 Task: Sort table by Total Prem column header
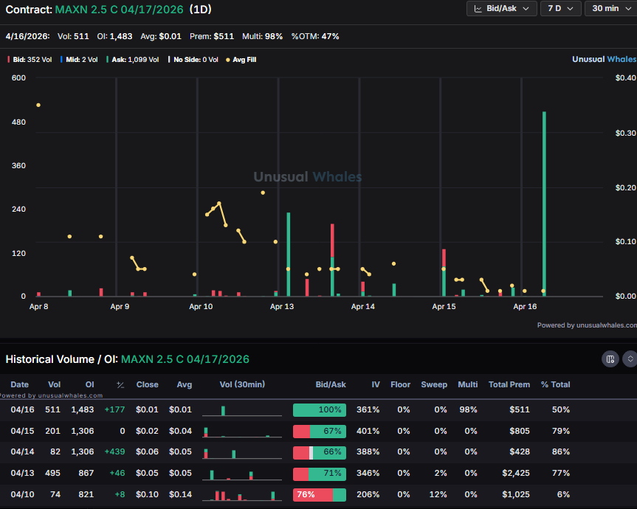(x=509, y=384)
